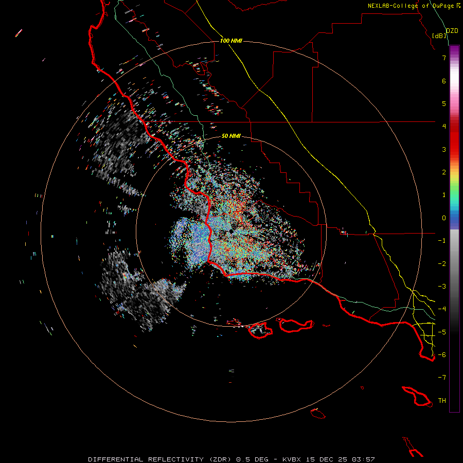
Task: Click the 50 NMI range ring label
Action: click(x=231, y=136)
